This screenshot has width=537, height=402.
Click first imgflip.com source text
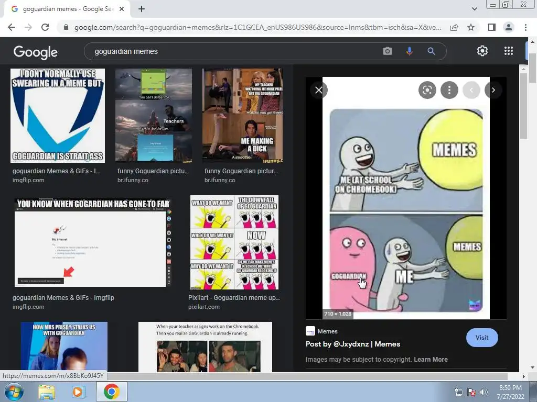[28, 180]
